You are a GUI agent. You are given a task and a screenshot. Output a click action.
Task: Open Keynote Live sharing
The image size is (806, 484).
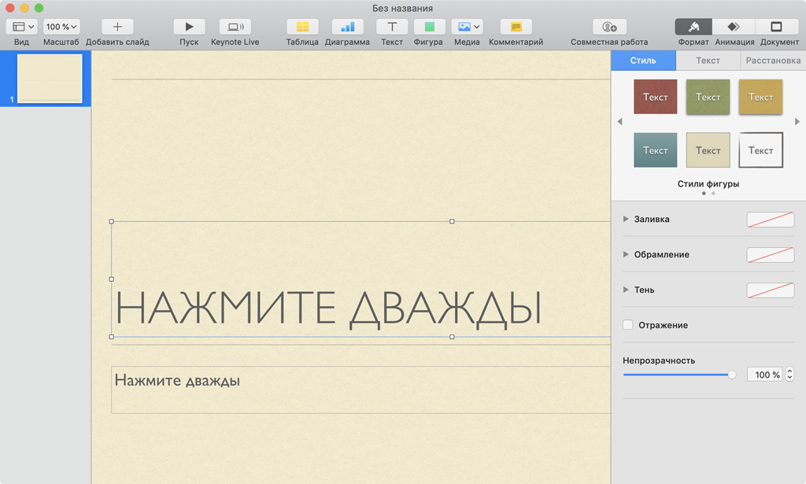click(235, 27)
